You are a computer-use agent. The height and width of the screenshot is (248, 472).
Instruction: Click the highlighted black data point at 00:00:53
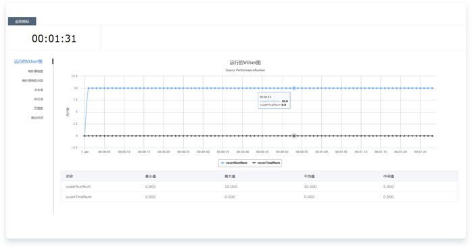[x=294, y=136]
